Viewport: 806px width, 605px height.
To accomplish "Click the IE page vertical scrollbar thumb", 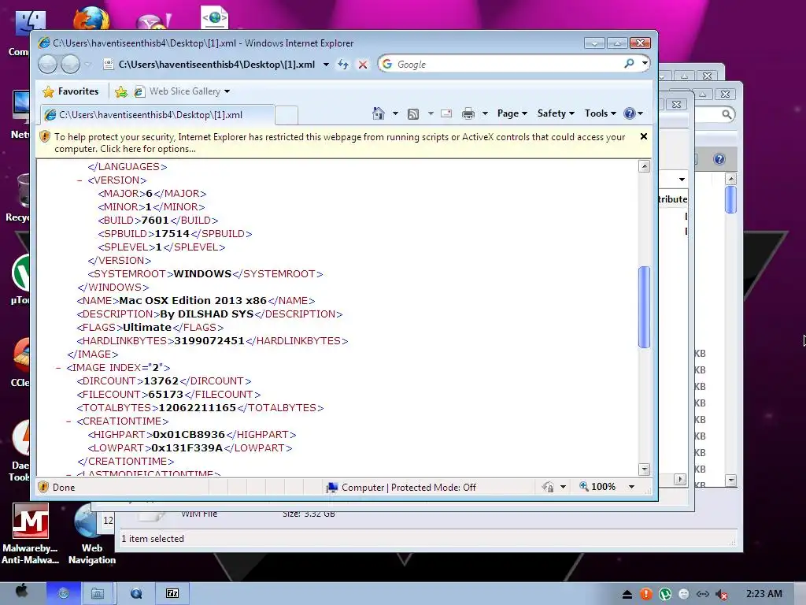I will [644, 307].
